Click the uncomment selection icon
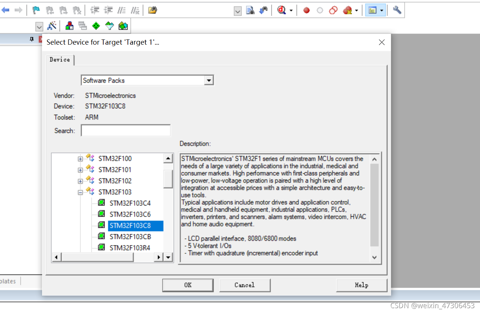This screenshot has width=480, height=313. [135, 10]
